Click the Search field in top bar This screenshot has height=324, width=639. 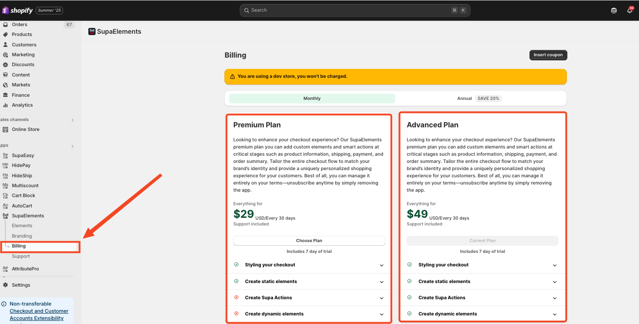tap(355, 10)
